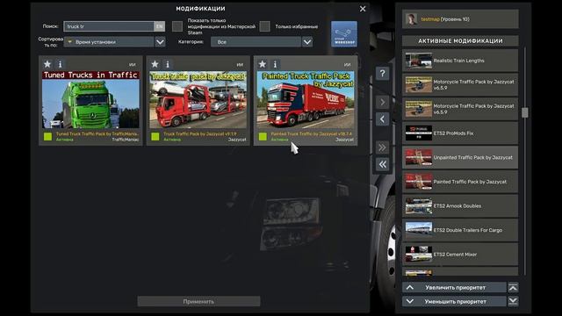562x316 pixels.
Task: Click ETS2 ProMods Fix thumbnail
Action: click(x=419, y=133)
